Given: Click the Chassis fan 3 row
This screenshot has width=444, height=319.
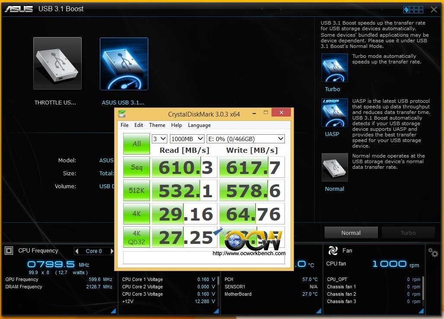Looking at the screenshot, I should click(x=374, y=301).
